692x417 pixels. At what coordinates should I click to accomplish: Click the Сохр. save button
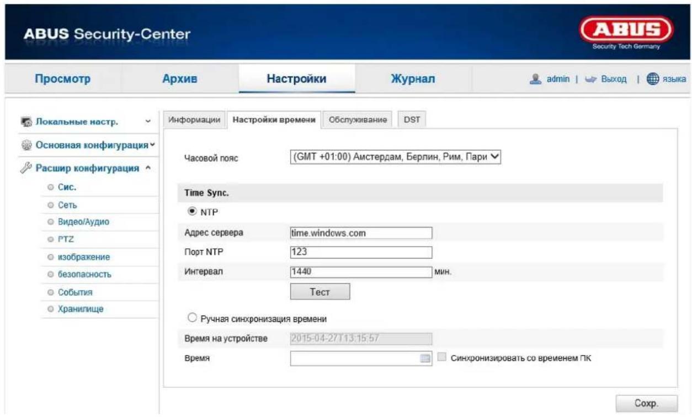647,403
